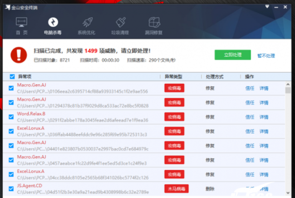Click the threat list scrollbar thumb
The image size is (295, 198).
pyautogui.click(x=288, y=90)
